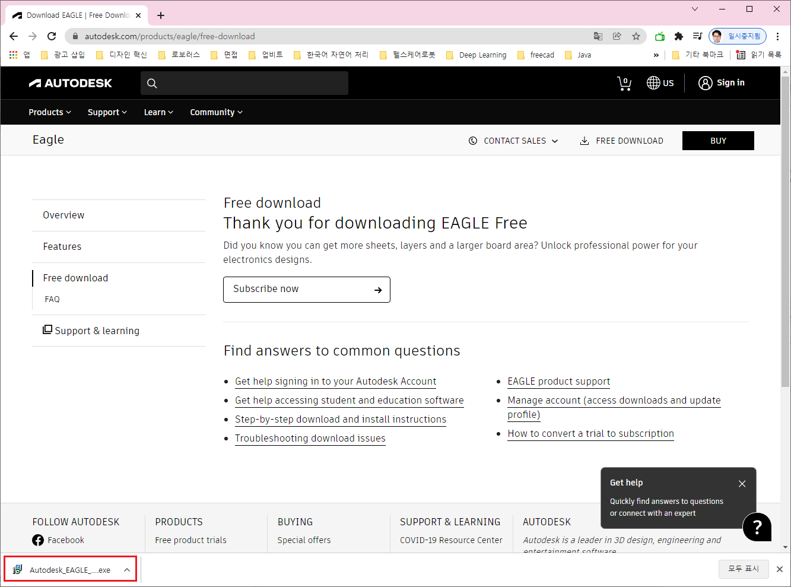Image resolution: width=791 pixels, height=587 pixels.
Task: Reload the page with refresh icon
Action: pos(52,36)
